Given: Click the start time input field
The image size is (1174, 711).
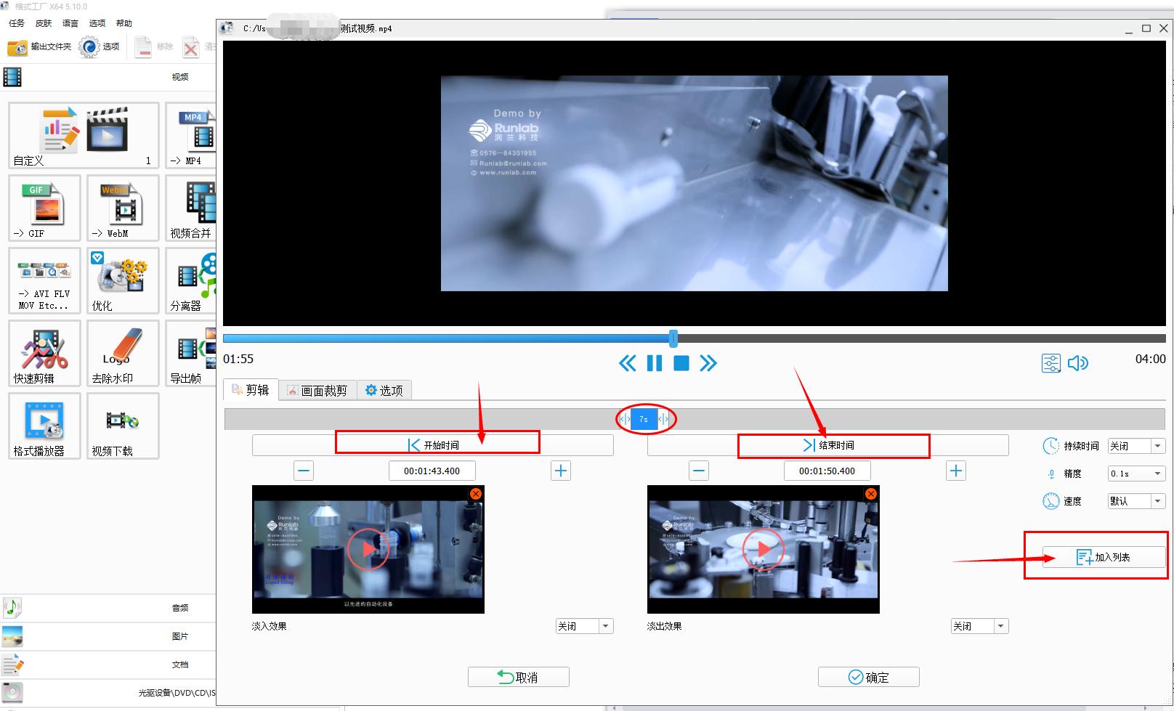Looking at the screenshot, I should coord(432,471).
